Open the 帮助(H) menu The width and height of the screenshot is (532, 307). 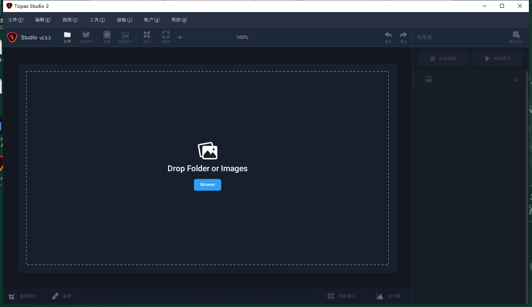point(179,20)
